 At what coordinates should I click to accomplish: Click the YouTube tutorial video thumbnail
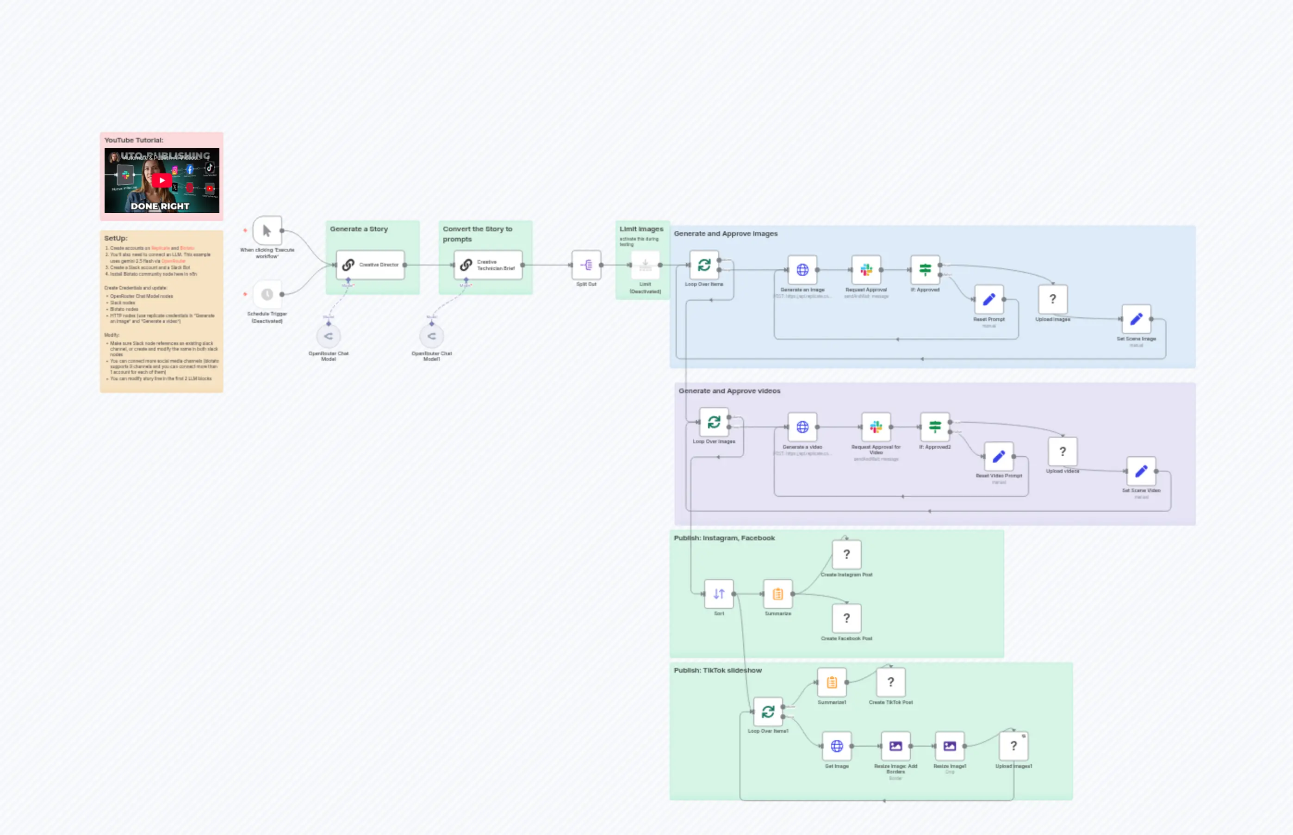(162, 180)
